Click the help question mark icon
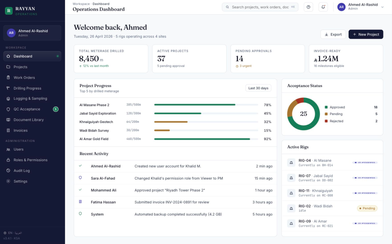Viewport: 392px width, 244px height. [x=308, y=7]
